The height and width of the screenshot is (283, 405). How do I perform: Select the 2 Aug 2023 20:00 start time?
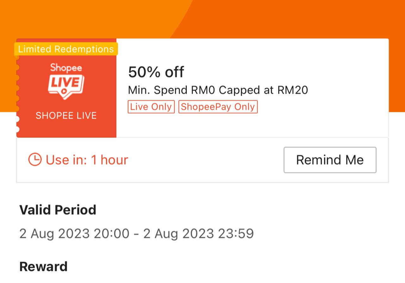click(x=74, y=234)
